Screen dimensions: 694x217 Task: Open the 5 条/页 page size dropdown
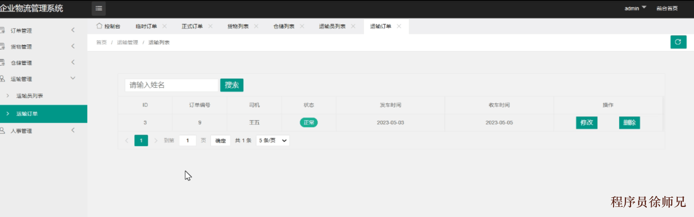coord(273,141)
